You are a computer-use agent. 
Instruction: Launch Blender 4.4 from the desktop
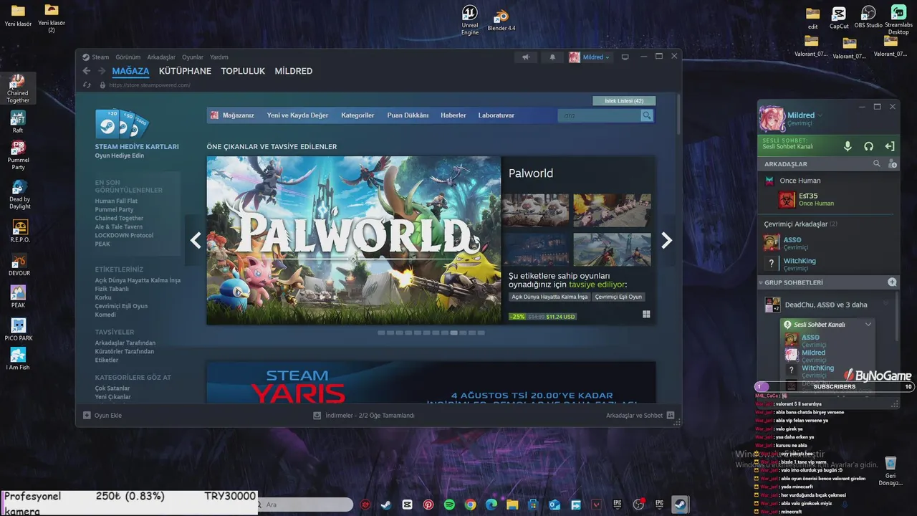pos(501,20)
